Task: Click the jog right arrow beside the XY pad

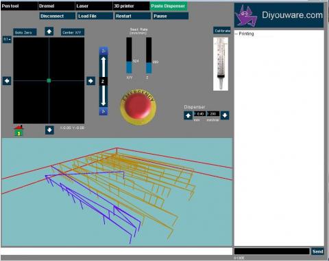Action: click(91, 81)
